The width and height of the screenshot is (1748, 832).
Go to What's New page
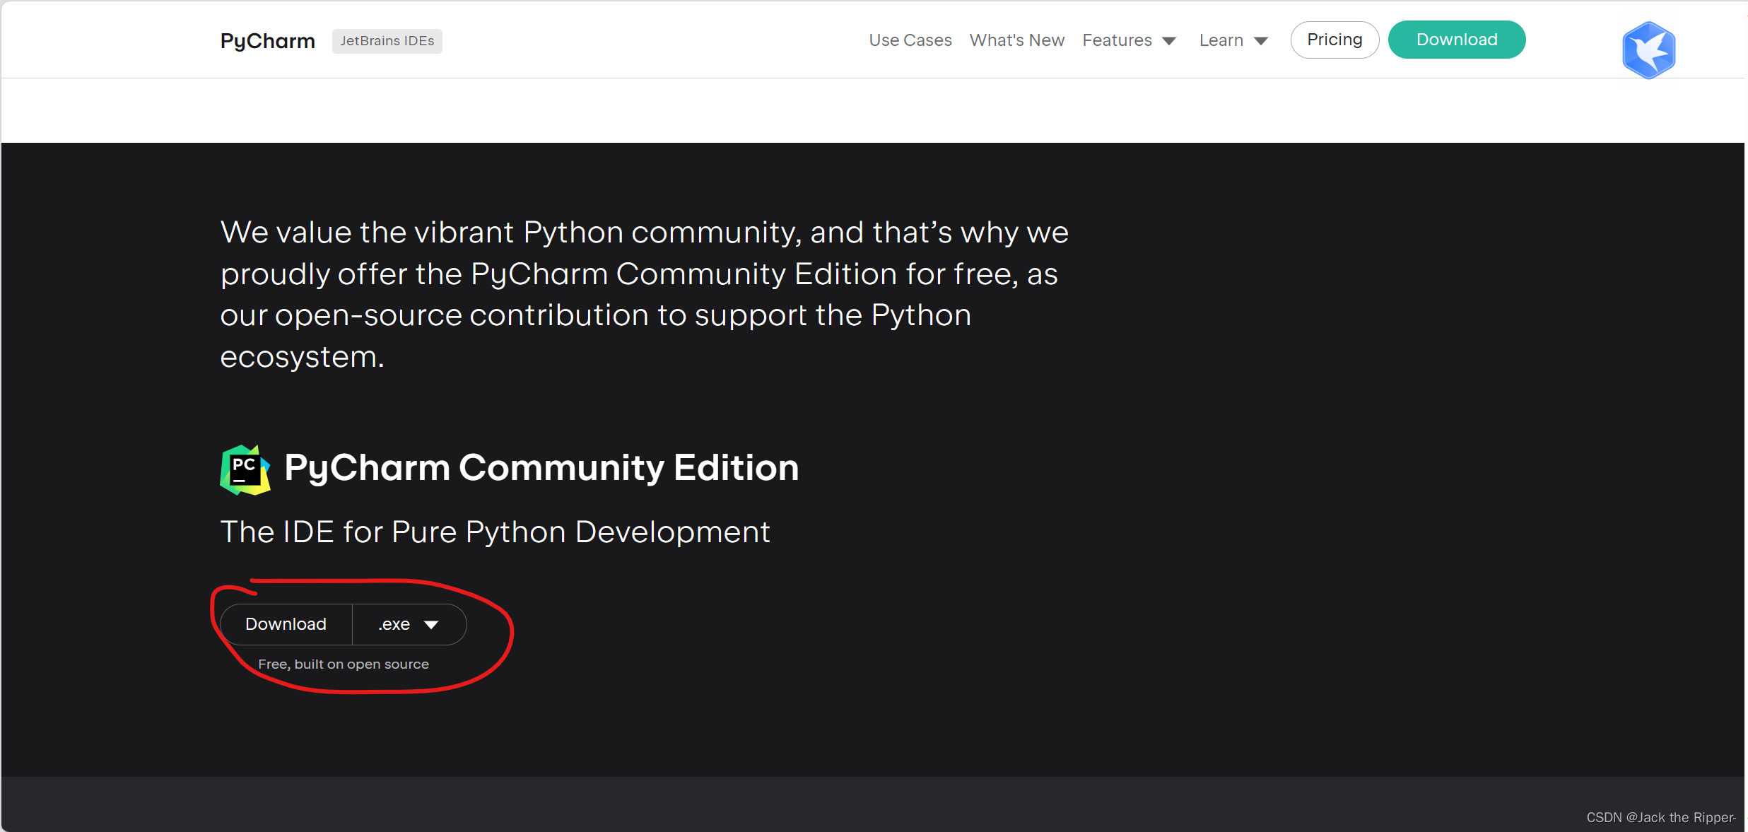tap(1016, 40)
